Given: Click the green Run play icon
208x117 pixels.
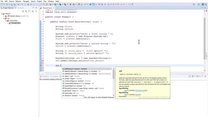Looking at the screenshot, I should (55, 4).
